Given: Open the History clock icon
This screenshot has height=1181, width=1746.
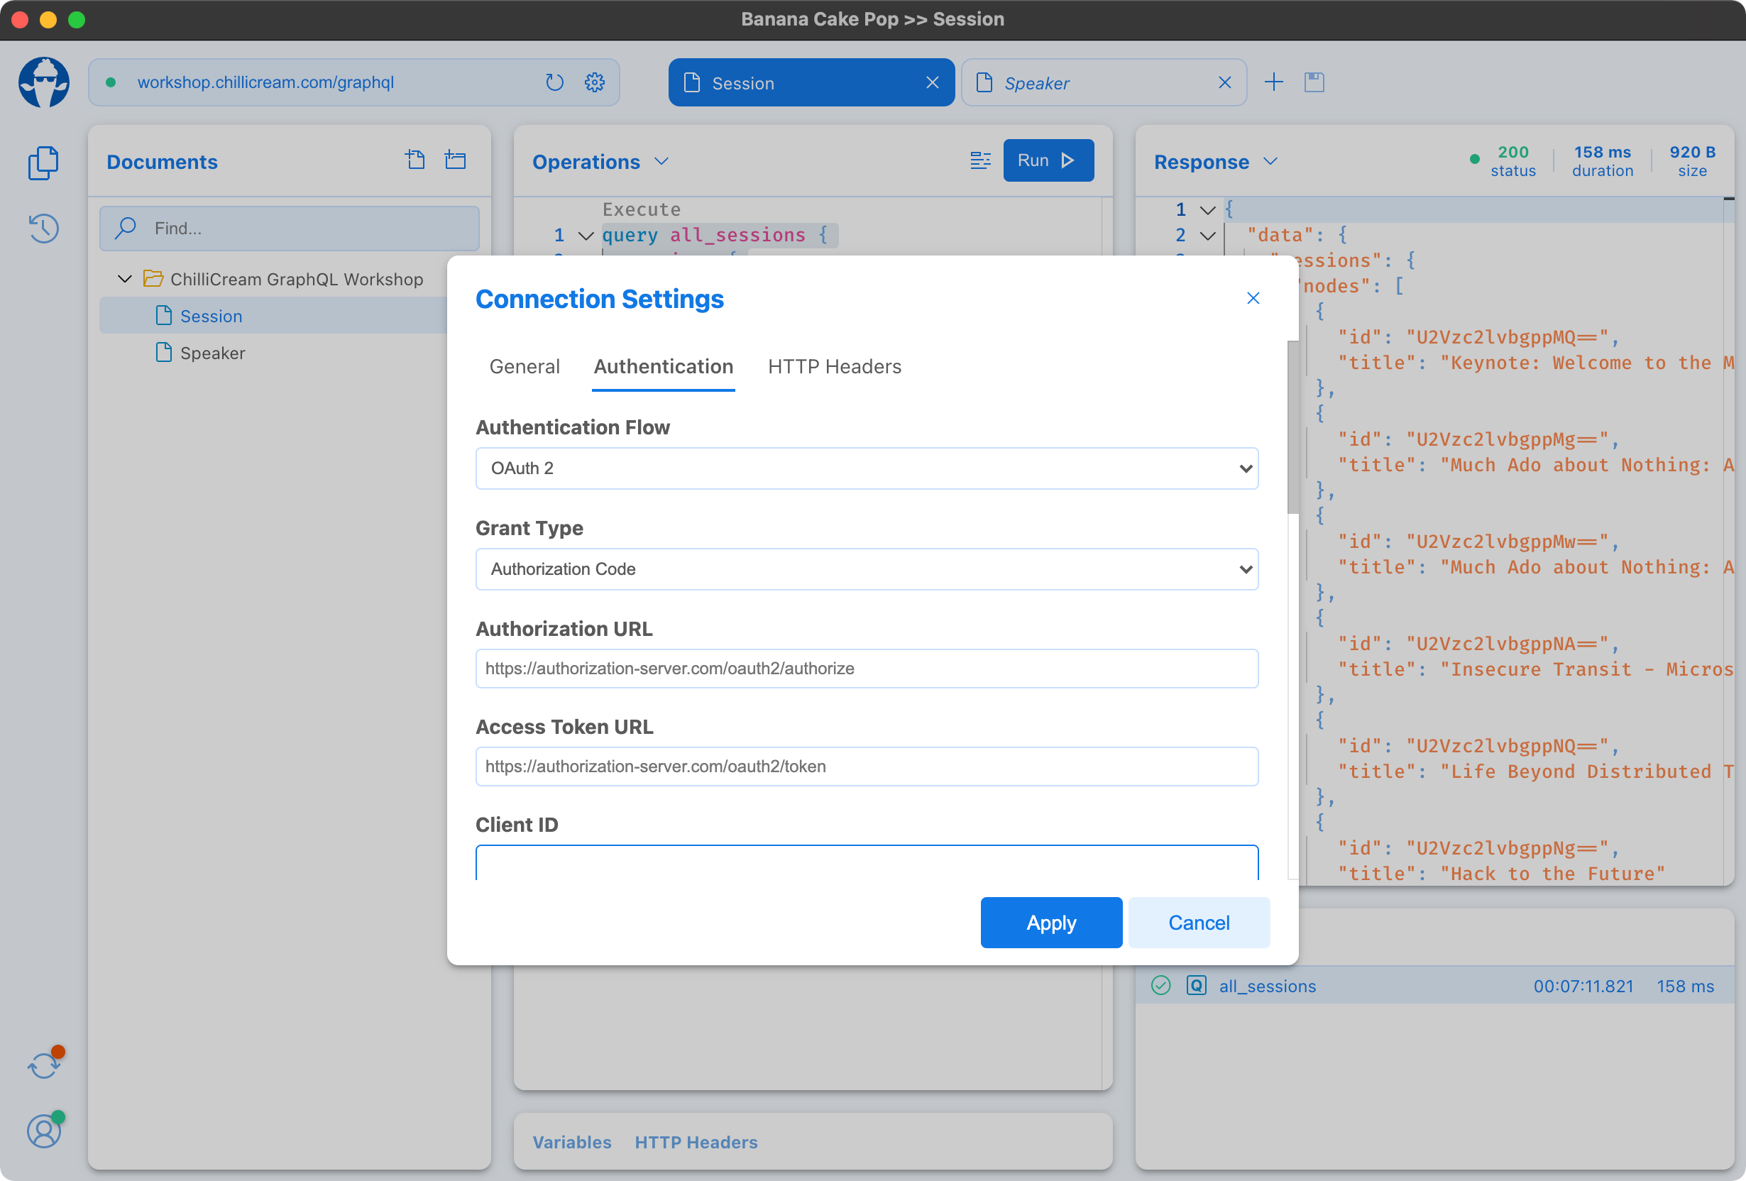Looking at the screenshot, I should [x=43, y=228].
